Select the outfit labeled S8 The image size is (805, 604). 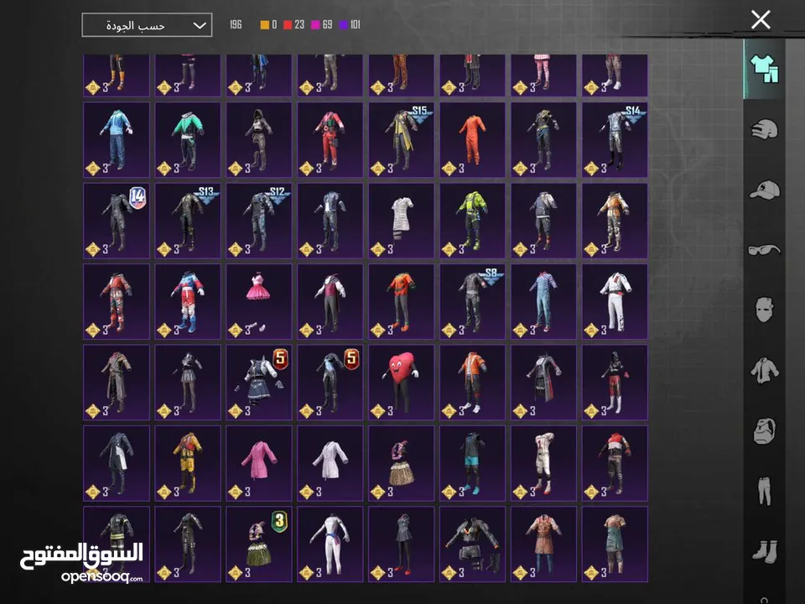click(472, 301)
